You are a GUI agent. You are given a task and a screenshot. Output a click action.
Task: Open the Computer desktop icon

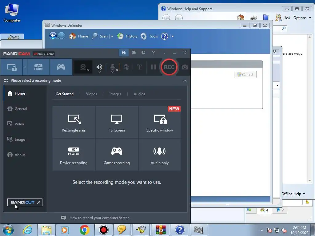pos(12,13)
